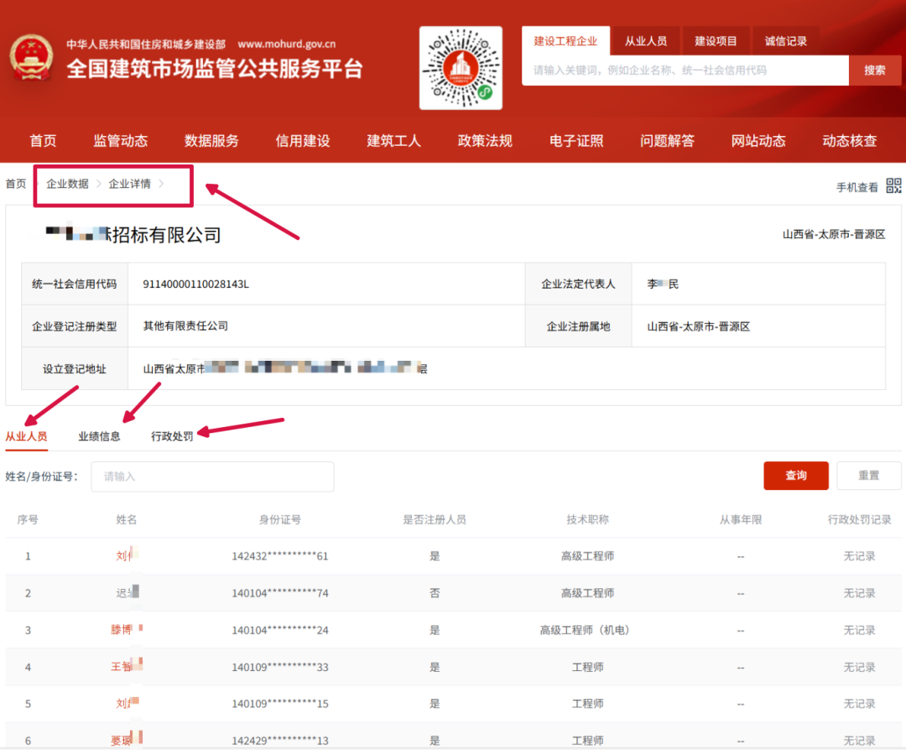Viewport: 906px width, 750px height.
Task: Click the 手机查看 text link
Action: pyautogui.click(x=857, y=187)
